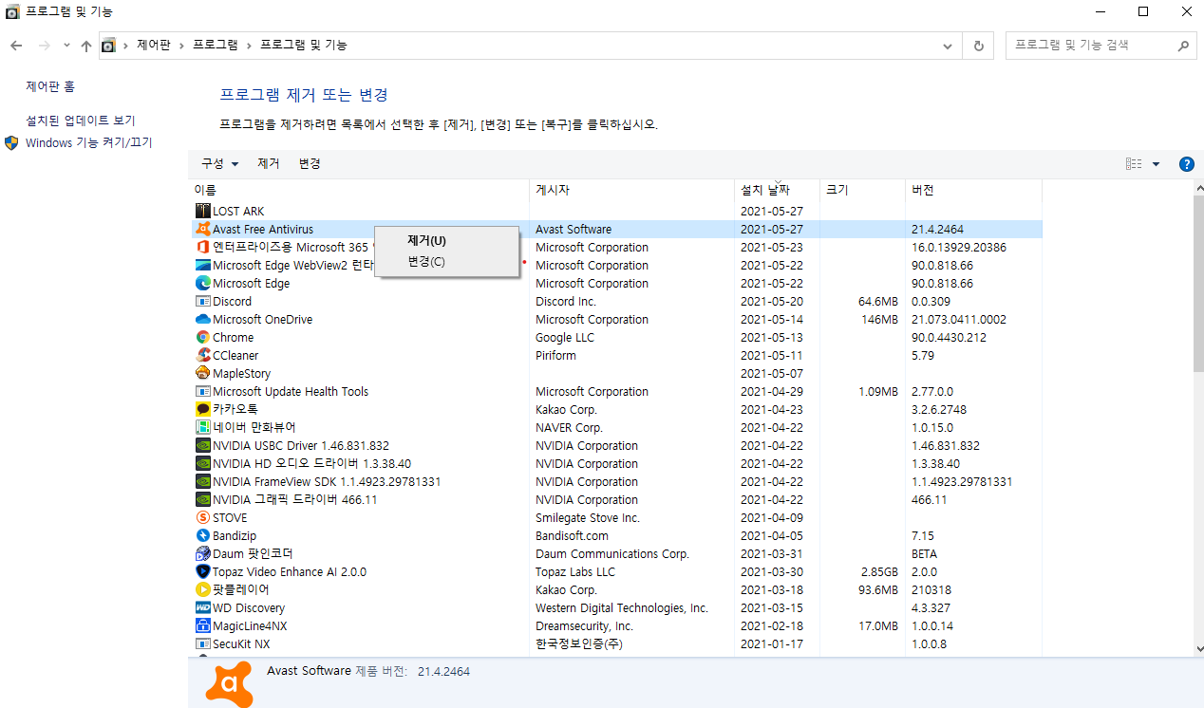Open the view options dropdown arrow
Screen dimensions: 1204x708
pyautogui.click(x=1156, y=163)
